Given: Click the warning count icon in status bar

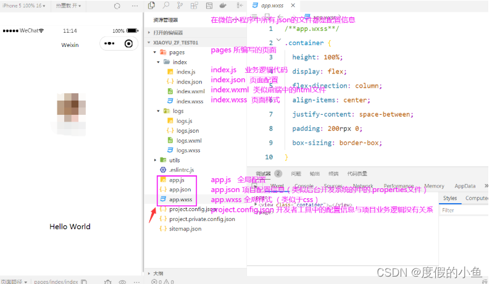Looking at the screenshot, I should pos(166,282).
